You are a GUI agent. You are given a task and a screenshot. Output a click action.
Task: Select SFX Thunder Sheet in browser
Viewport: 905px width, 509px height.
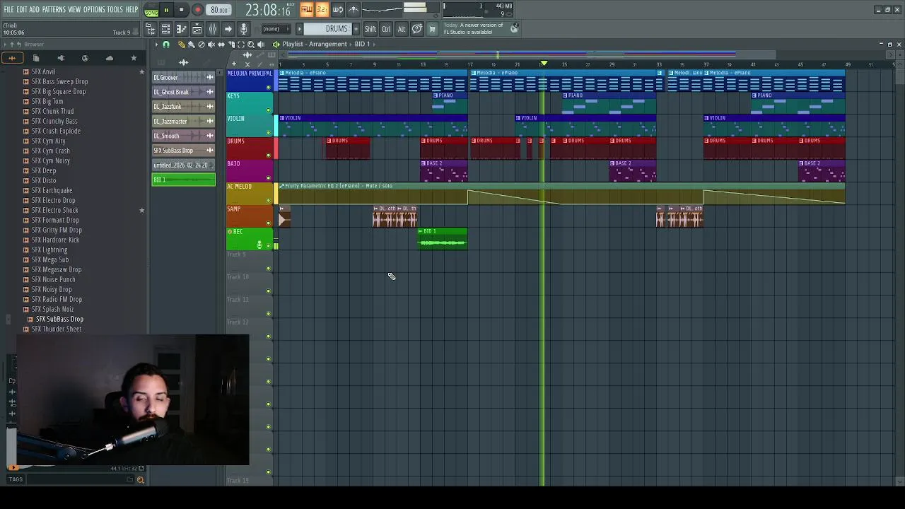click(x=57, y=329)
